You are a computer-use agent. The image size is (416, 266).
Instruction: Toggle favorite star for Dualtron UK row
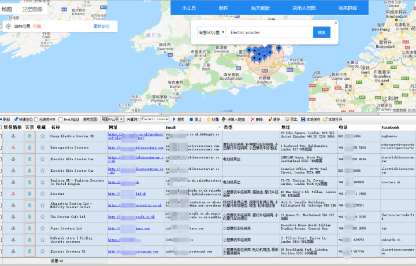click(x=42, y=182)
